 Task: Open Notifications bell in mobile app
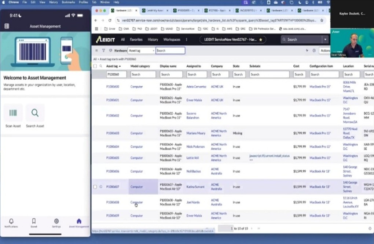pyautogui.click(x=11, y=221)
